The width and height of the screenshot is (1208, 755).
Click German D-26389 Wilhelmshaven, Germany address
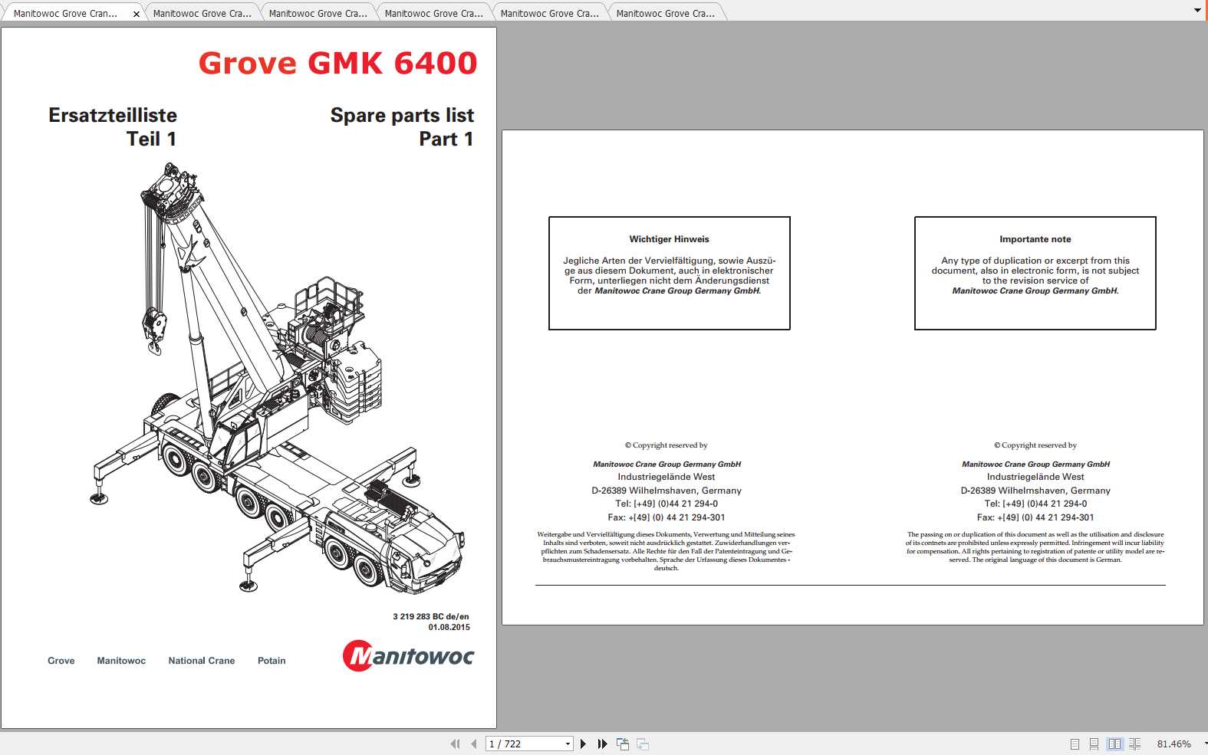tap(667, 491)
